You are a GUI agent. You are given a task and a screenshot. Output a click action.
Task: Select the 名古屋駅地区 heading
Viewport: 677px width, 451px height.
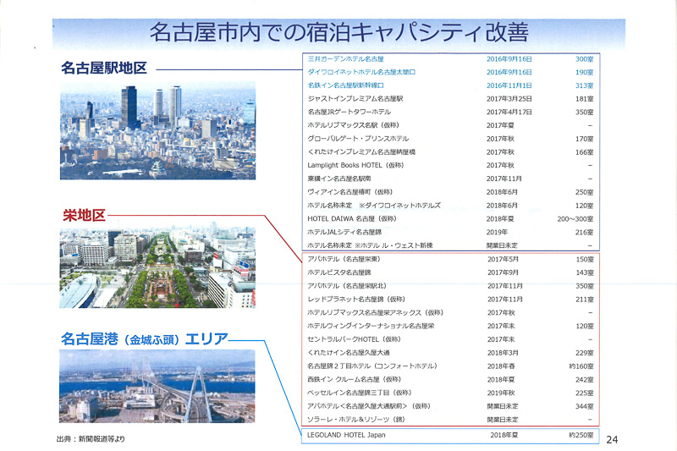(x=104, y=69)
